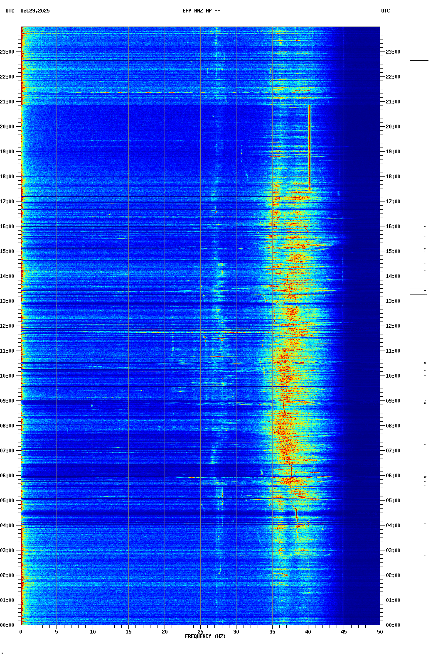The image size is (443, 658).
Task: Click the 09:00 label on right axis
Action: coord(393,401)
